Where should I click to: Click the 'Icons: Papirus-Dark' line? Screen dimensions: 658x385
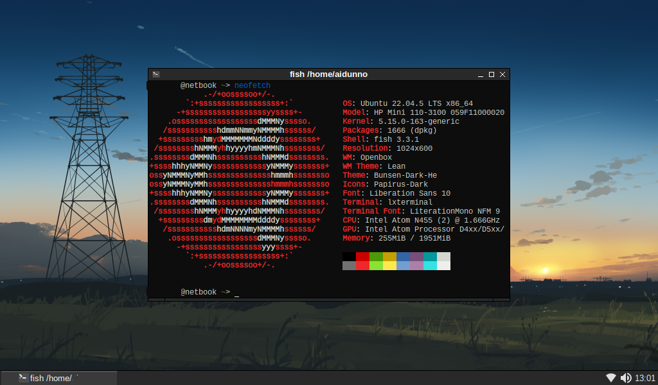386,184
